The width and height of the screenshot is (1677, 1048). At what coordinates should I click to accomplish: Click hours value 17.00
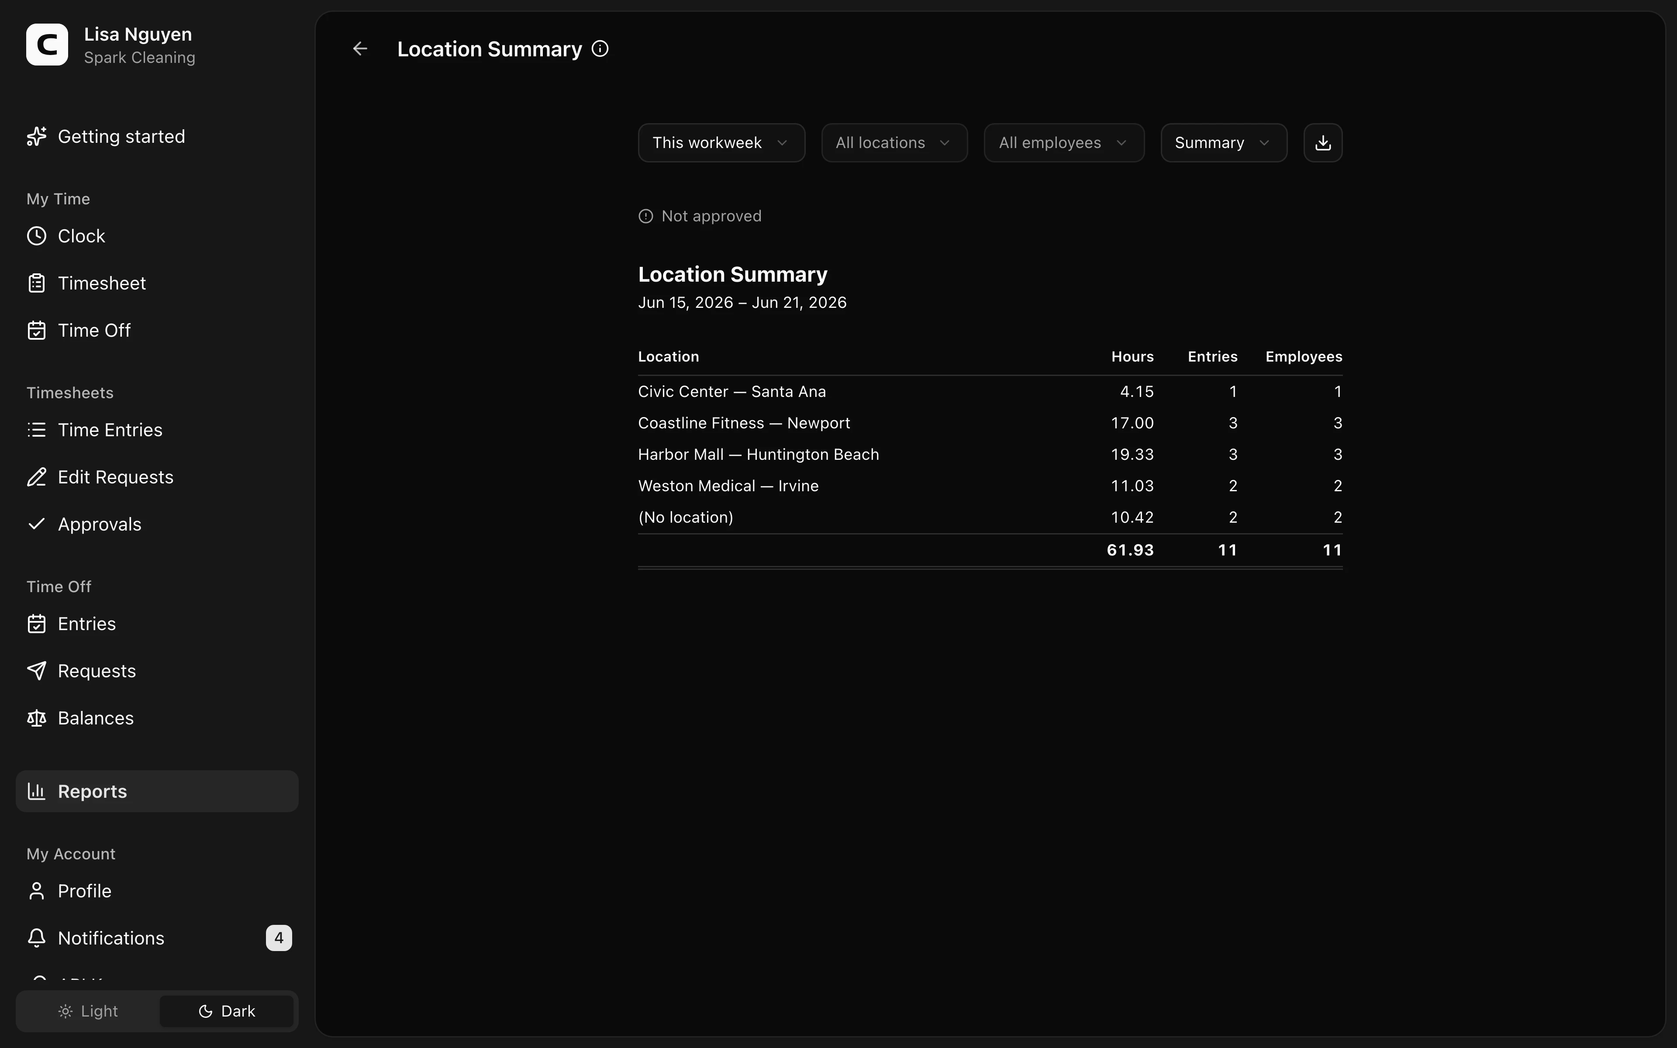coord(1132,423)
